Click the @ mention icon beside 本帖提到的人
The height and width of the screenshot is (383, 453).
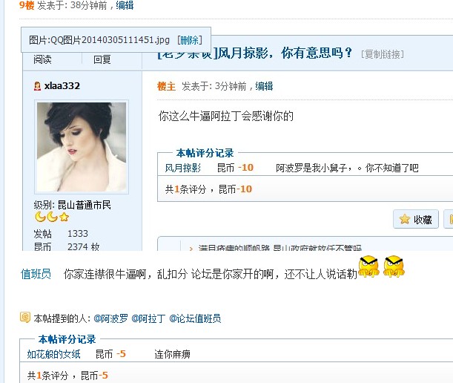tap(25, 318)
